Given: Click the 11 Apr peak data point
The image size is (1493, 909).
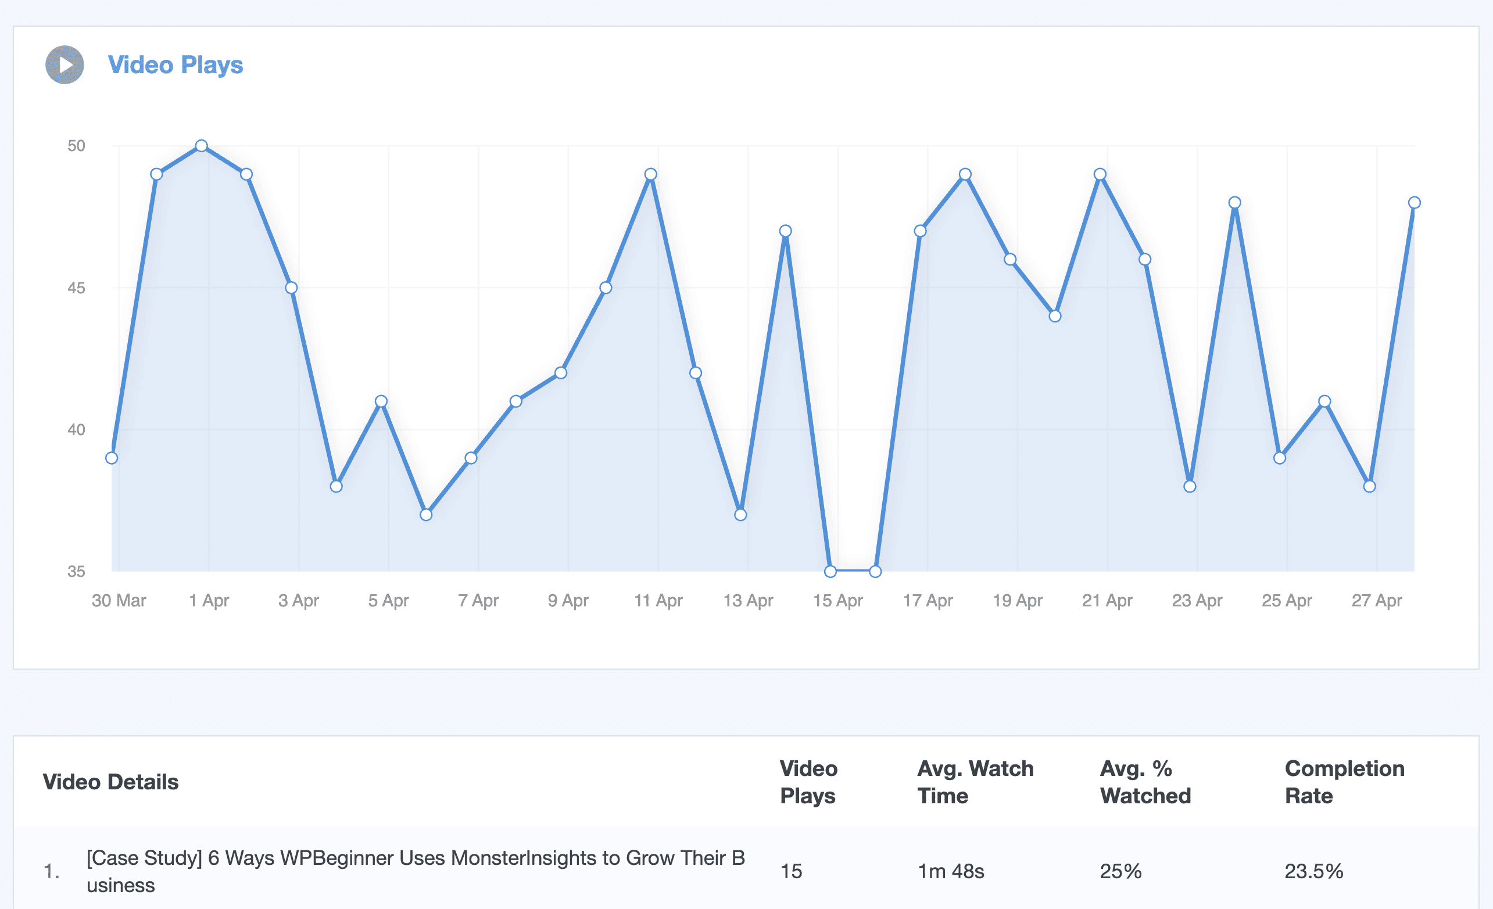Looking at the screenshot, I should point(650,174).
